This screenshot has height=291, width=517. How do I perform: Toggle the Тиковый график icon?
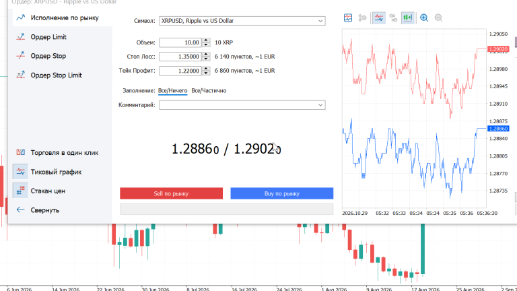pyautogui.click(x=20, y=172)
